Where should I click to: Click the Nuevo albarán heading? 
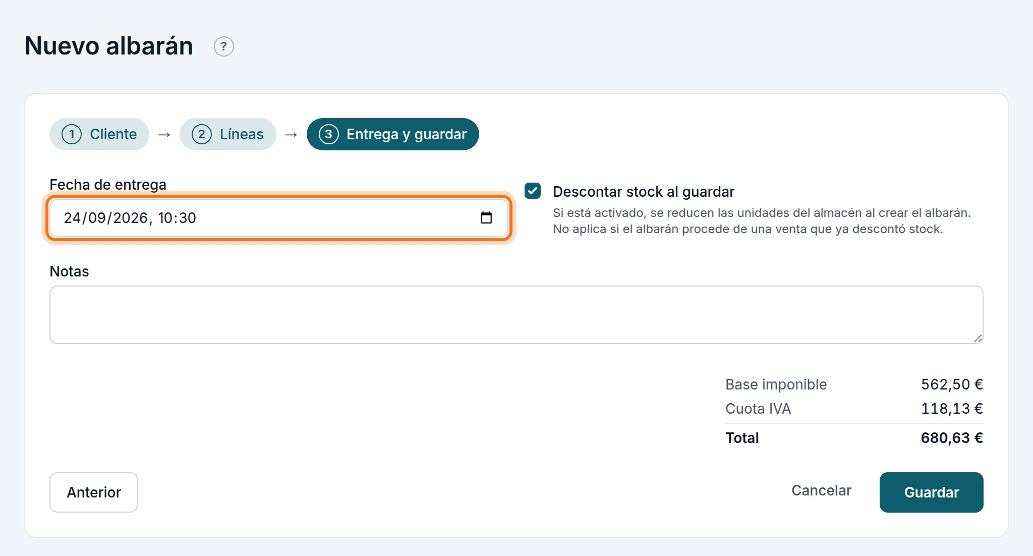tap(109, 46)
